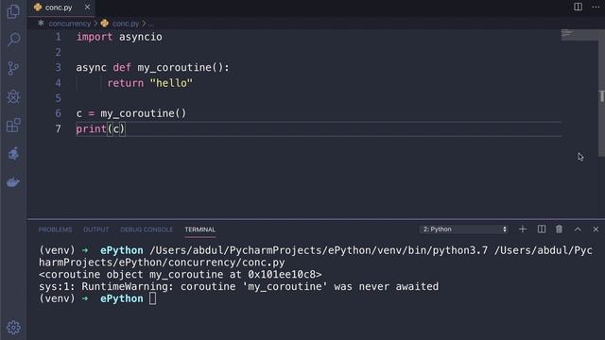Split the editor to the right
The height and width of the screenshot is (340, 605).
pyautogui.click(x=578, y=7)
